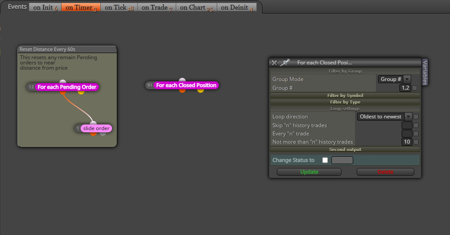Open the Loop direction dropdown

(x=385, y=117)
